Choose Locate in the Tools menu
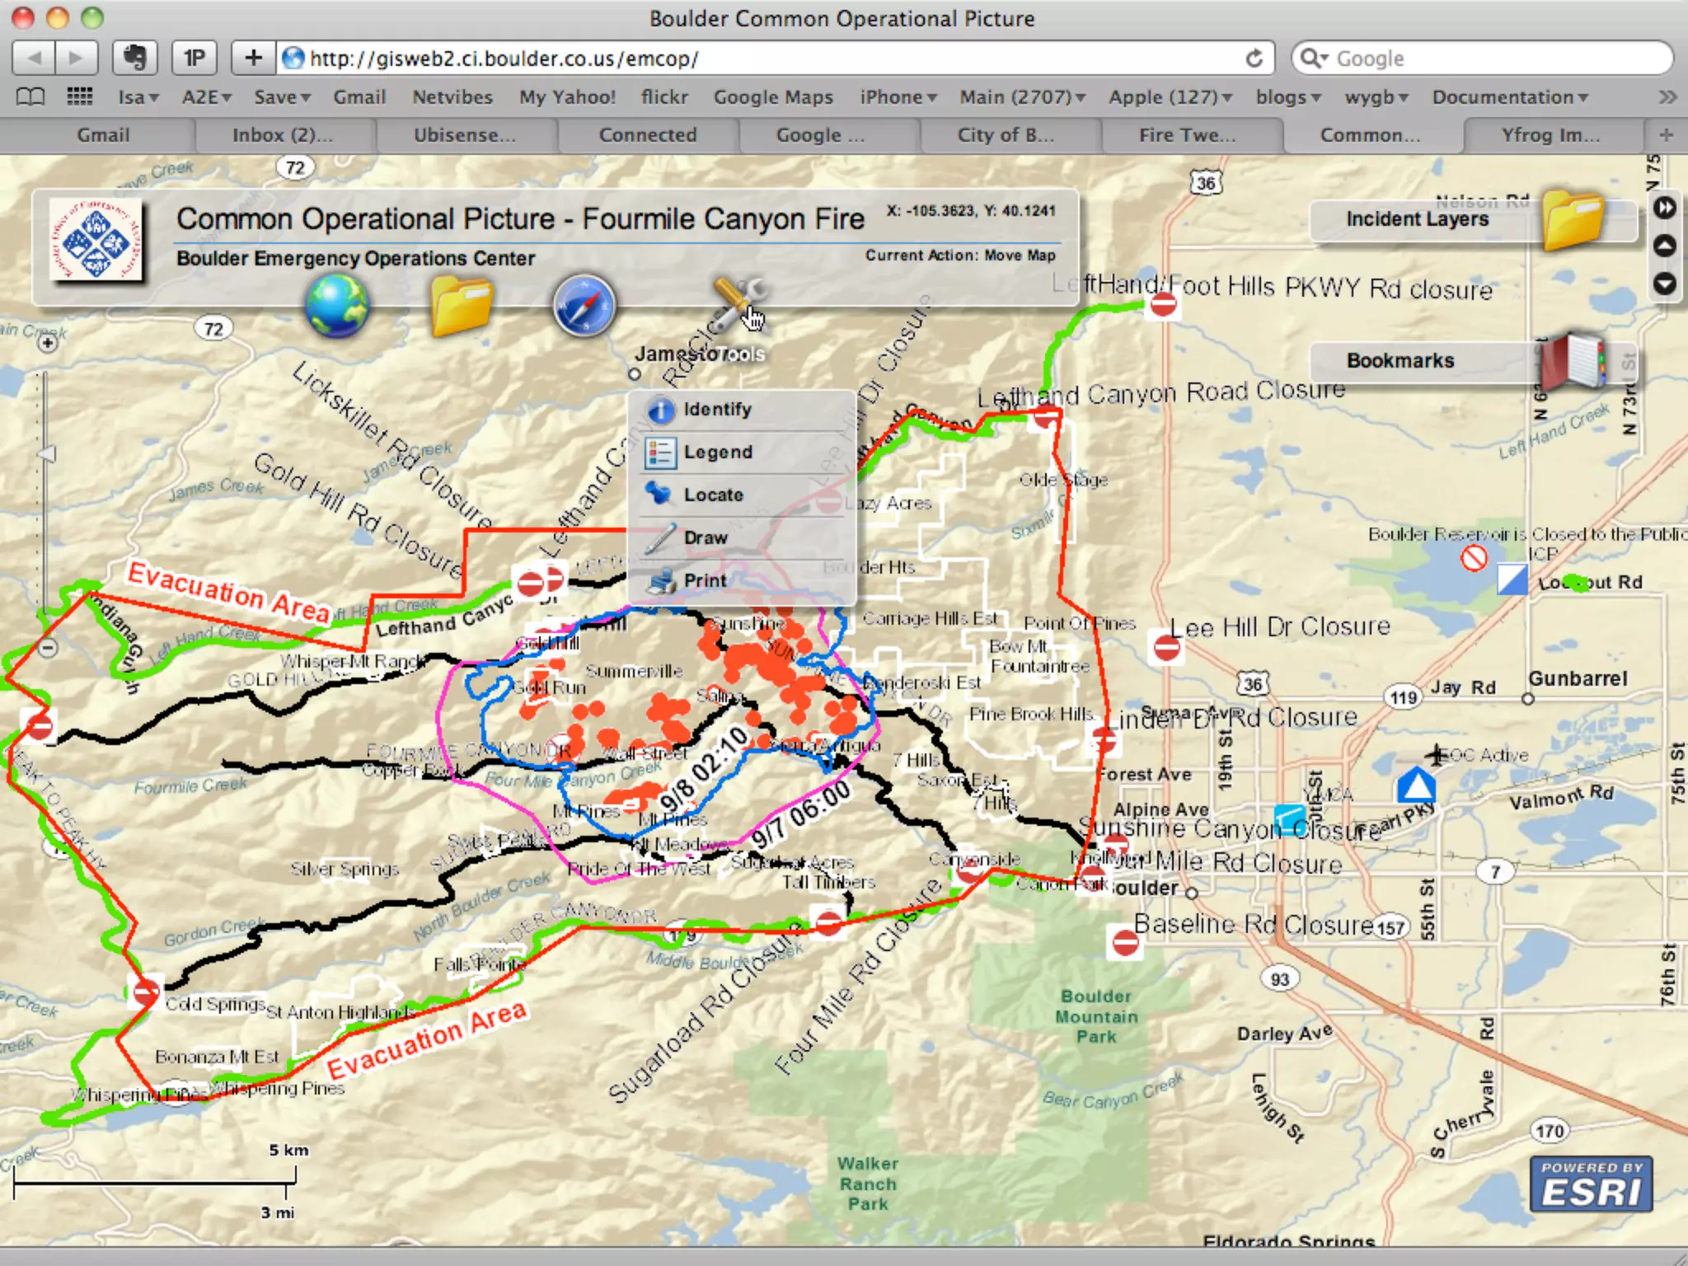 713,495
